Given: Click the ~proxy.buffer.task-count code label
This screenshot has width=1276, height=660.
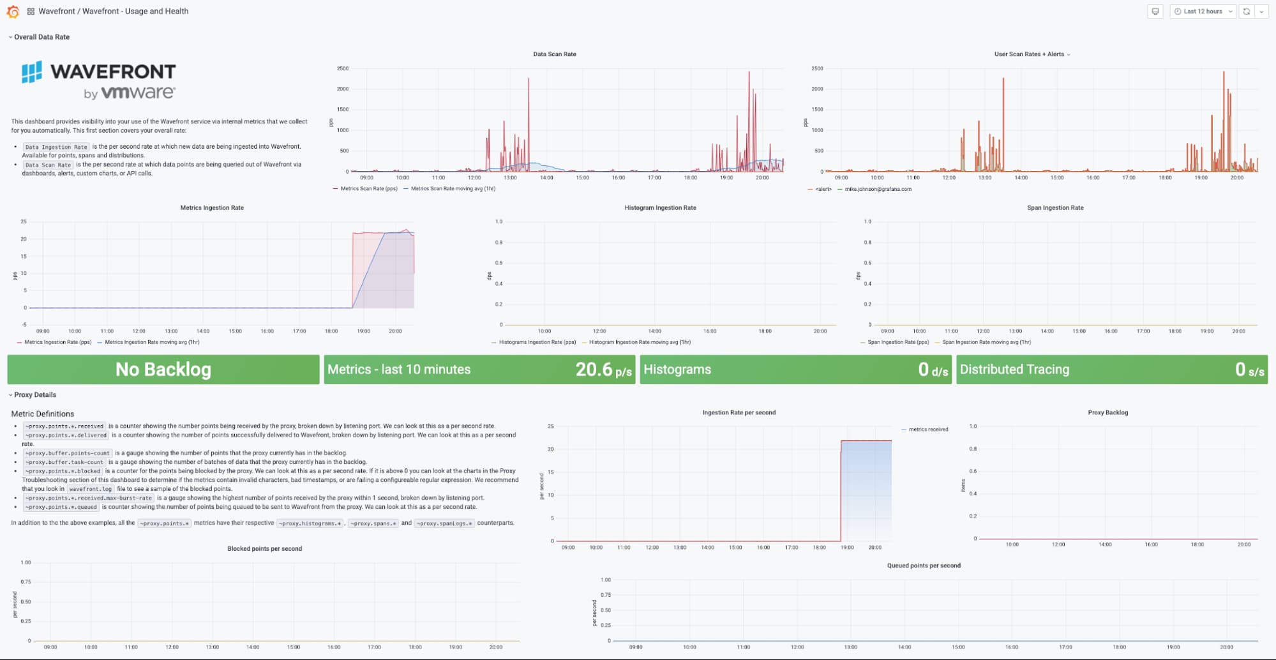Looking at the screenshot, I should click(x=64, y=462).
